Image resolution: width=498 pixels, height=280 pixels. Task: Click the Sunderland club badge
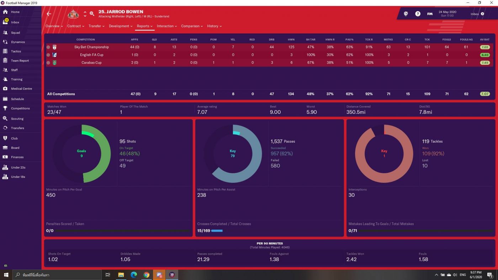(x=73, y=14)
